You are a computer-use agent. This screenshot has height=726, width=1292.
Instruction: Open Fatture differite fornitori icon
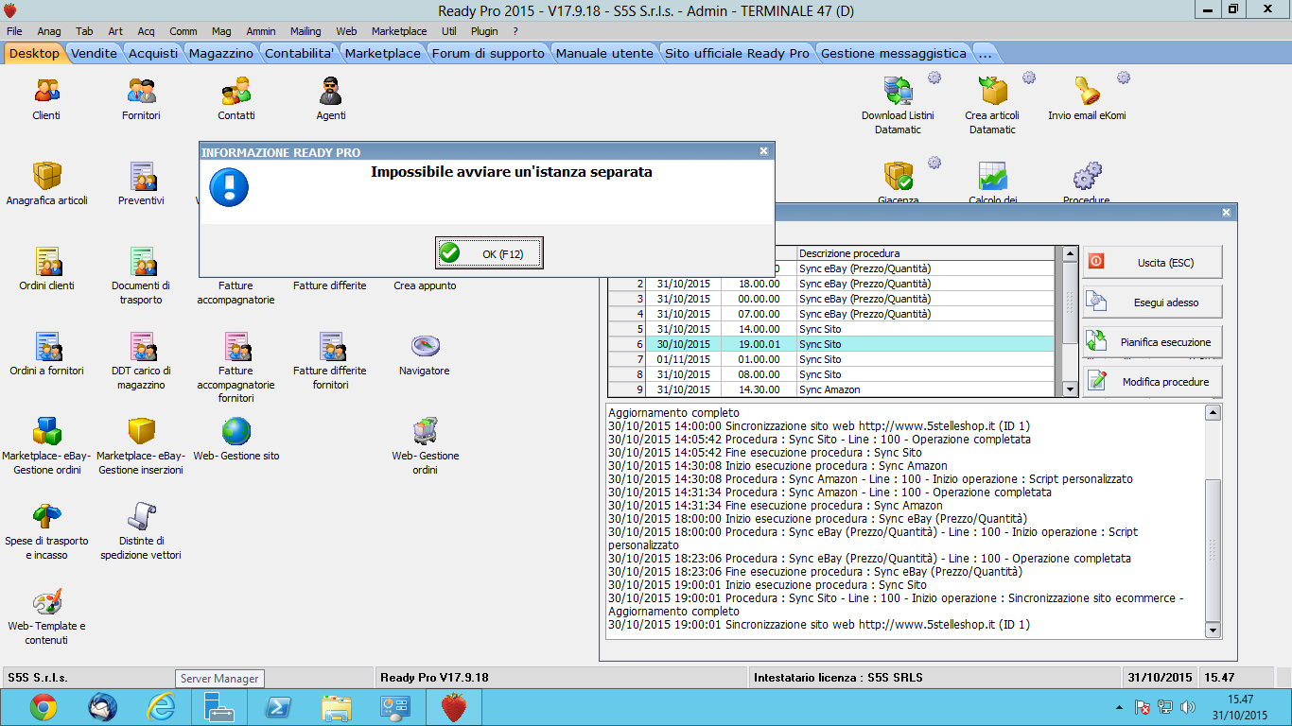coord(330,347)
